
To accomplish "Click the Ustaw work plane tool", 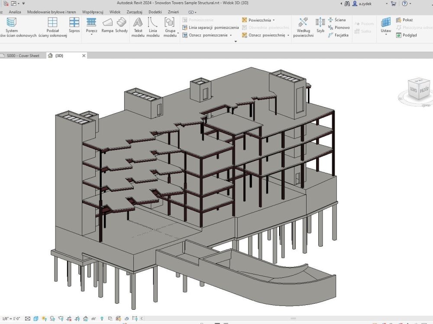I will point(386,25).
